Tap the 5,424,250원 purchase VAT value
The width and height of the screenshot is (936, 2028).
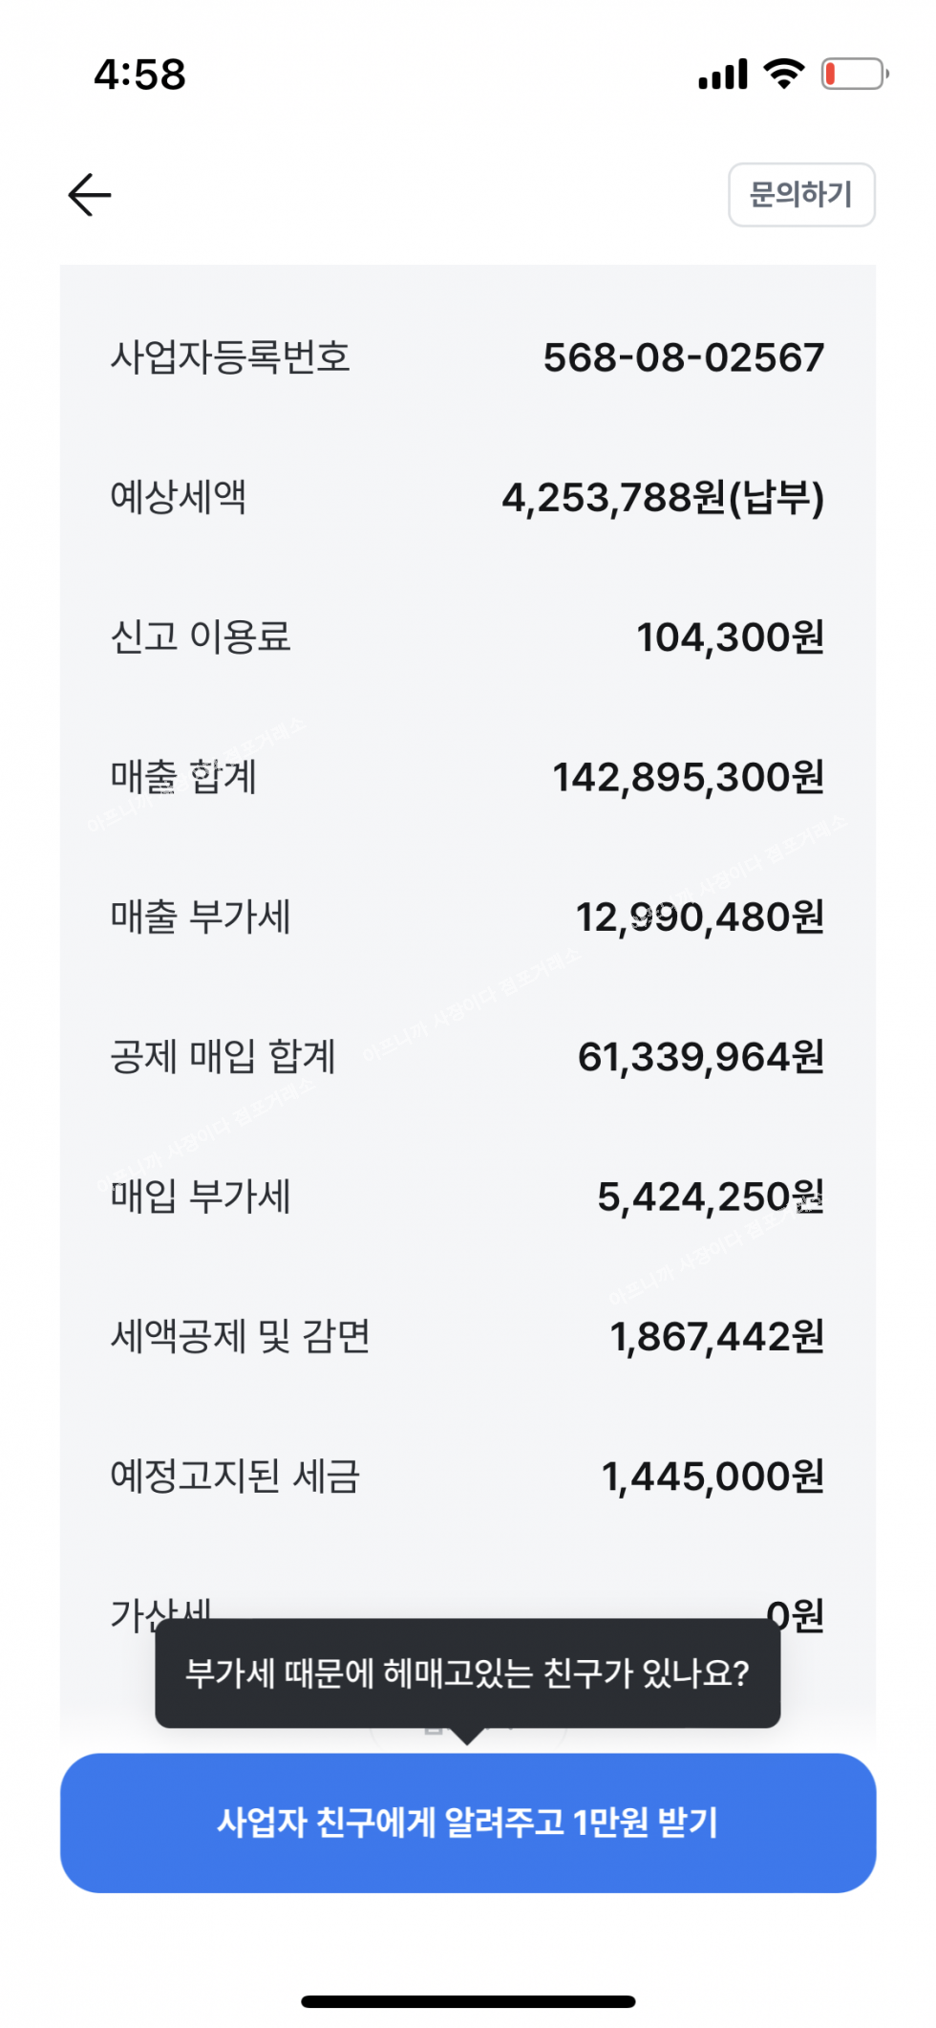point(710,1197)
